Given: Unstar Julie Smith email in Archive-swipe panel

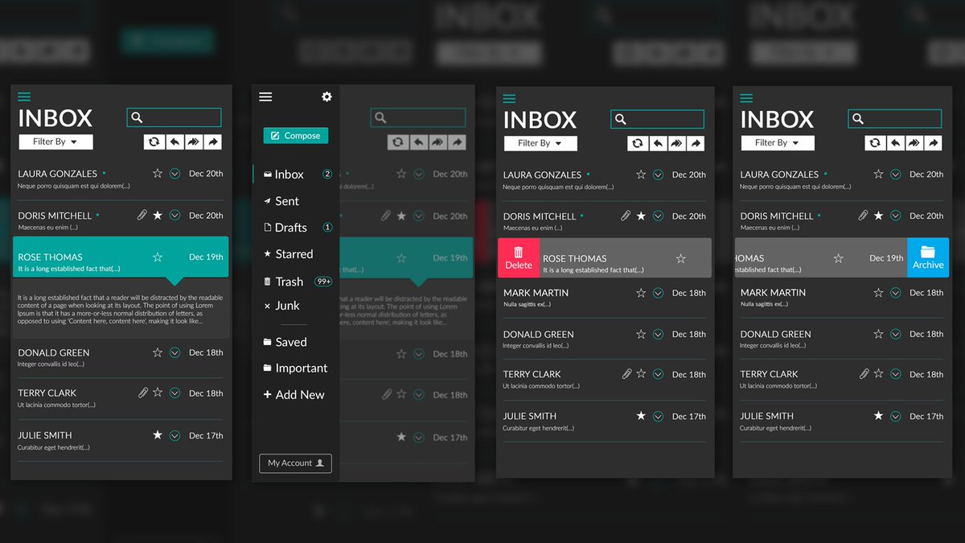Looking at the screenshot, I should [878, 416].
